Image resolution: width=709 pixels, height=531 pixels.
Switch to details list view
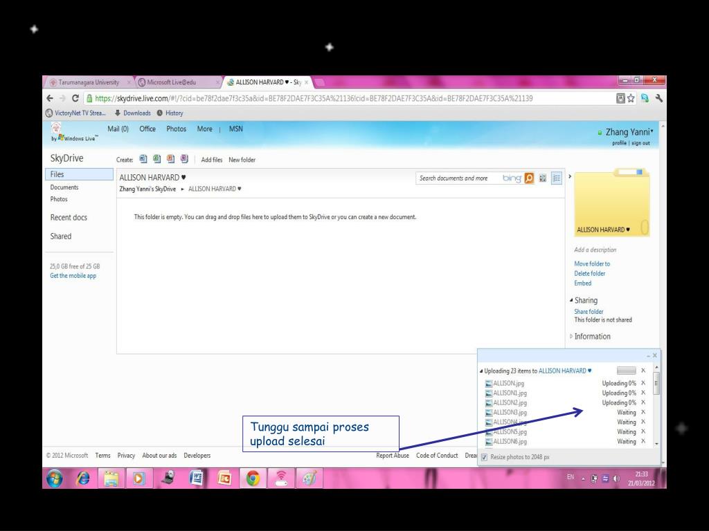tap(557, 178)
